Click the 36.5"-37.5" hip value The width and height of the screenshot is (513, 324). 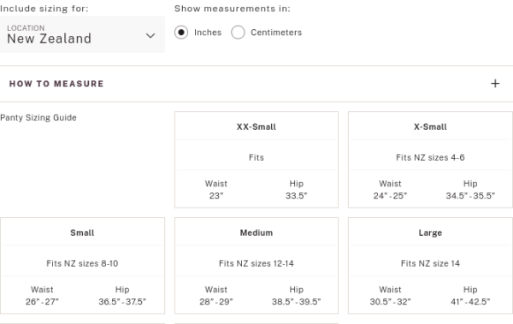coord(122,302)
